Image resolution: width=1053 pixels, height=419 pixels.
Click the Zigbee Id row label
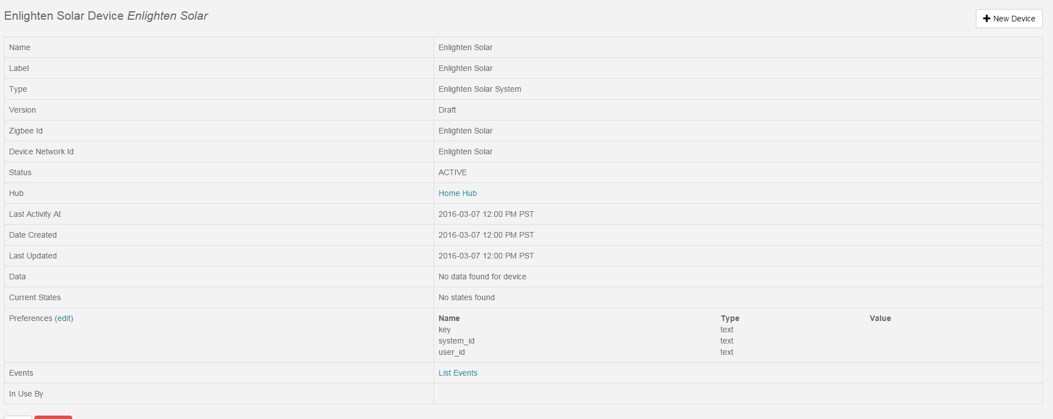click(26, 131)
